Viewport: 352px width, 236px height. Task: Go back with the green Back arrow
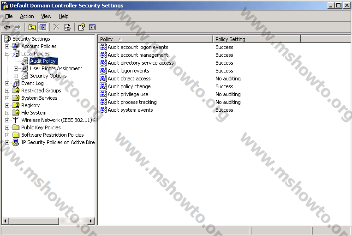(7, 27)
